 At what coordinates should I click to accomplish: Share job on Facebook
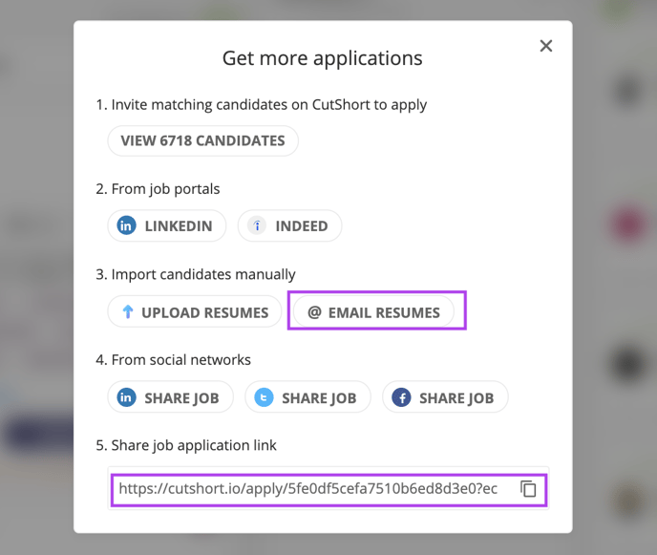click(445, 397)
